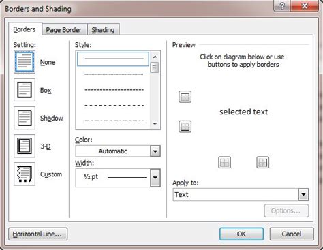
Task: Click the None setting label
Action: click(48, 62)
